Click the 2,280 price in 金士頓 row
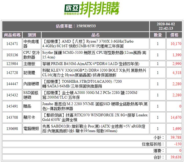The width and height of the screenshot is (184, 162). tap(177, 95)
